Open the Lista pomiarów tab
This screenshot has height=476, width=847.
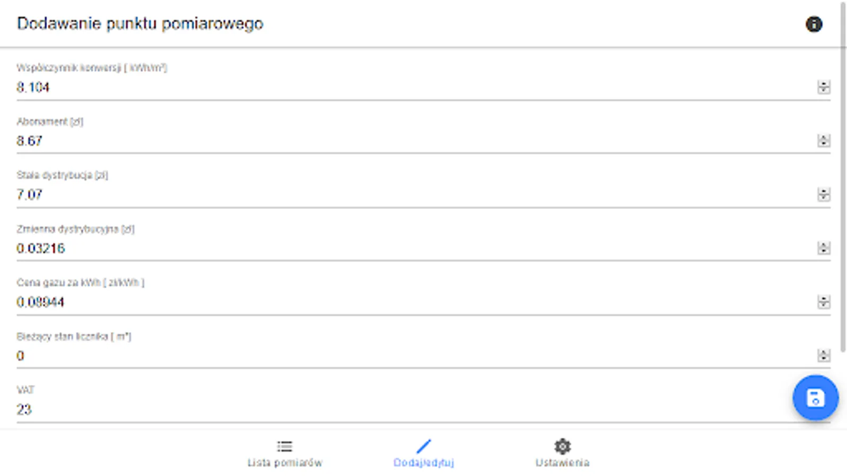pyautogui.click(x=285, y=462)
